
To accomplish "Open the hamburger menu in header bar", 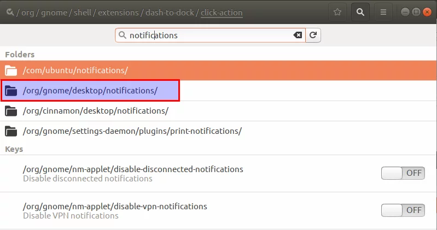I will pyautogui.click(x=383, y=12).
